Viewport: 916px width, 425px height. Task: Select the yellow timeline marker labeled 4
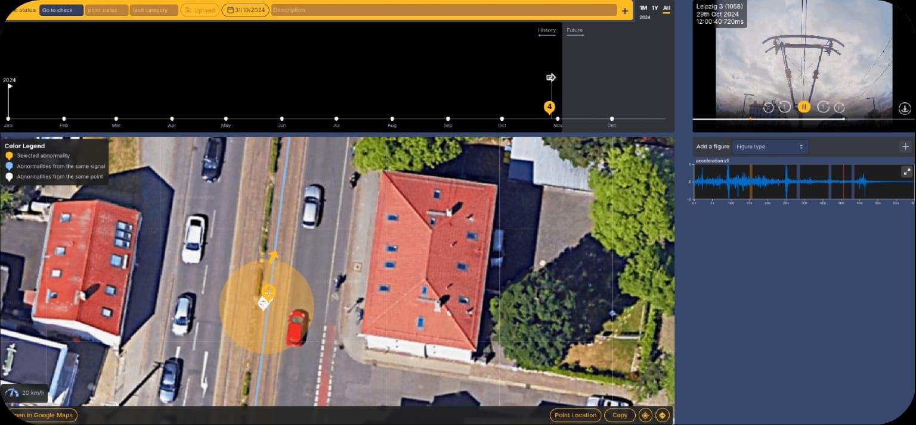(x=549, y=107)
